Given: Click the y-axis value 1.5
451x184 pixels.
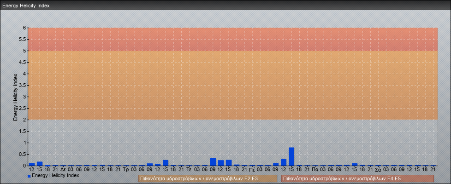Looking at the screenshot, I should click(23, 131).
